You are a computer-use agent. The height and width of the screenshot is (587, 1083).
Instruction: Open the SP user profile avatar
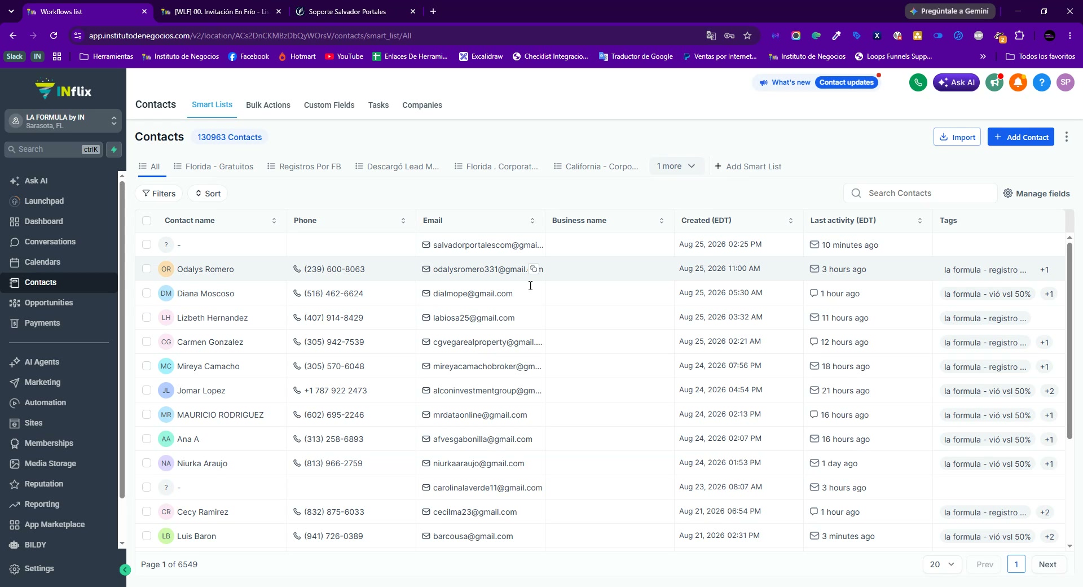[x=1066, y=82]
